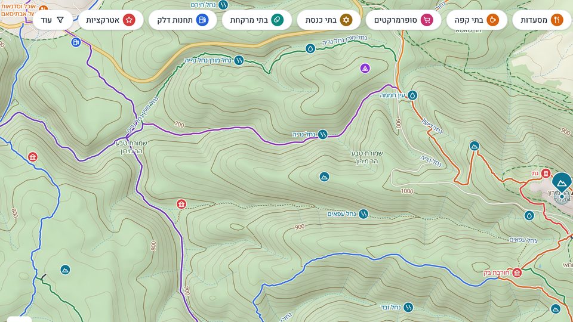This screenshot has width=573, height=322.
Task: Click the נחל מורן נחל נריה stream marker
Action: click(239, 60)
